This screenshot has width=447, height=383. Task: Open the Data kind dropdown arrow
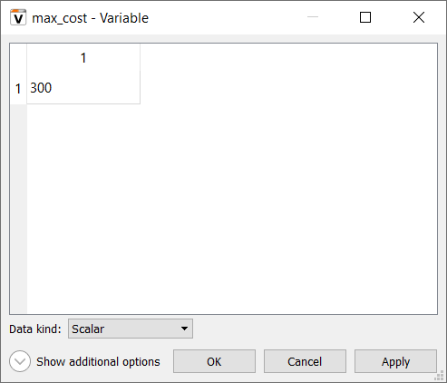(184, 329)
